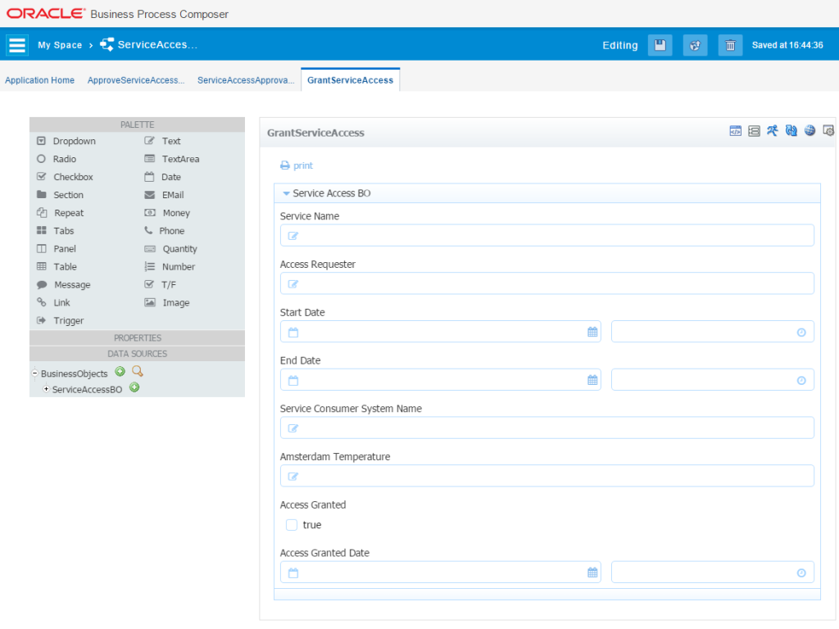Image resolution: width=839 pixels, height=629 pixels.
Task: Click the Service Name input field
Action: pyautogui.click(x=546, y=236)
